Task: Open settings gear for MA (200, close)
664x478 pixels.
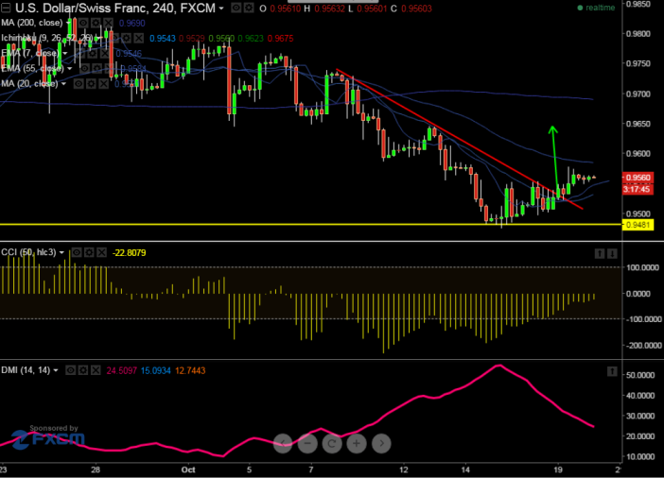Action: pos(96,23)
